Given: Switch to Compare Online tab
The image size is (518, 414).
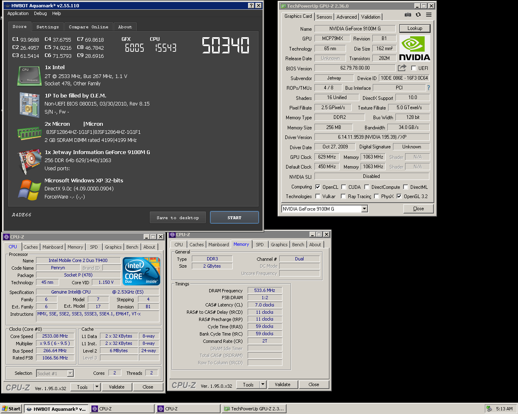Looking at the screenshot, I should 89,27.
